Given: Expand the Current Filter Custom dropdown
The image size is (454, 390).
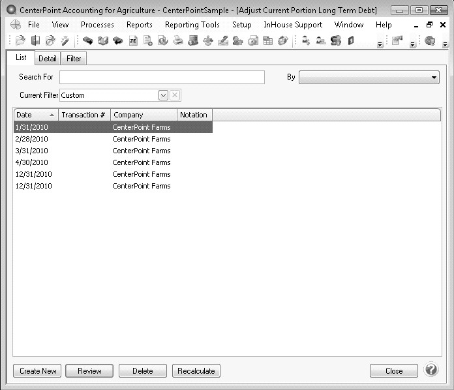Looking at the screenshot, I should click(163, 95).
